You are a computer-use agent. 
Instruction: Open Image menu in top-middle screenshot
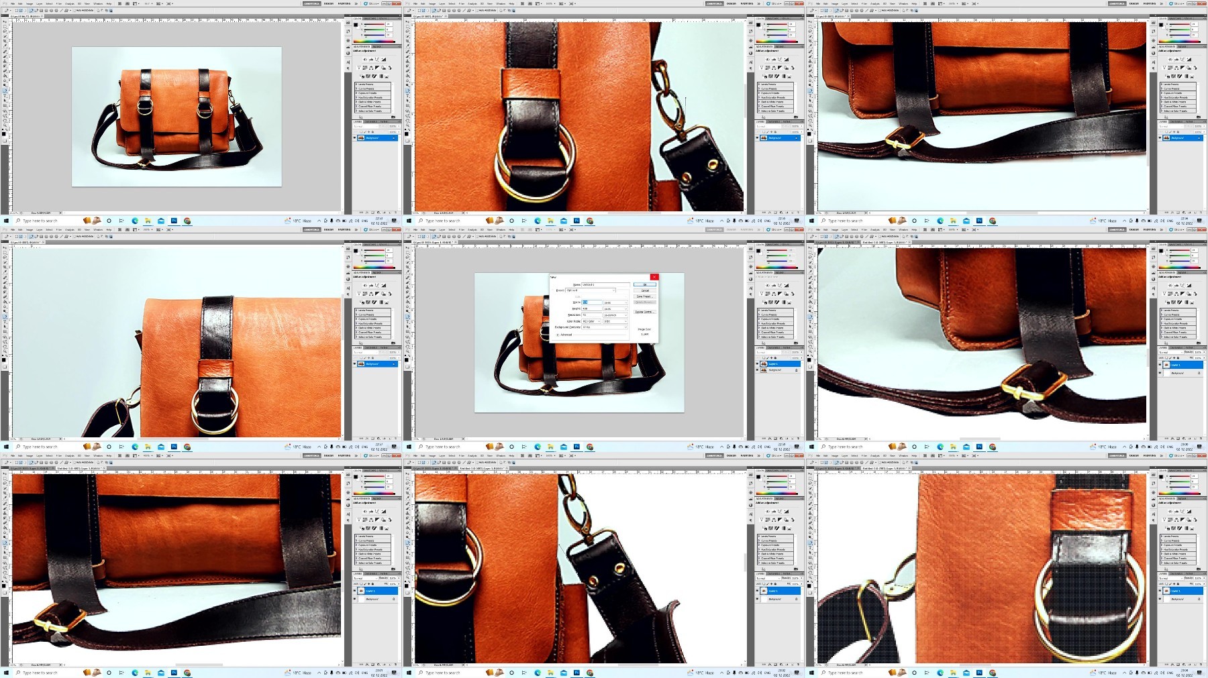point(432,3)
